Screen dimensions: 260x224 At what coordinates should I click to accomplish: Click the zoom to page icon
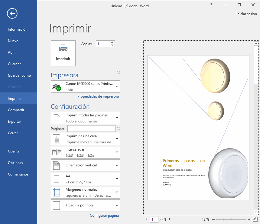pos(255,219)
